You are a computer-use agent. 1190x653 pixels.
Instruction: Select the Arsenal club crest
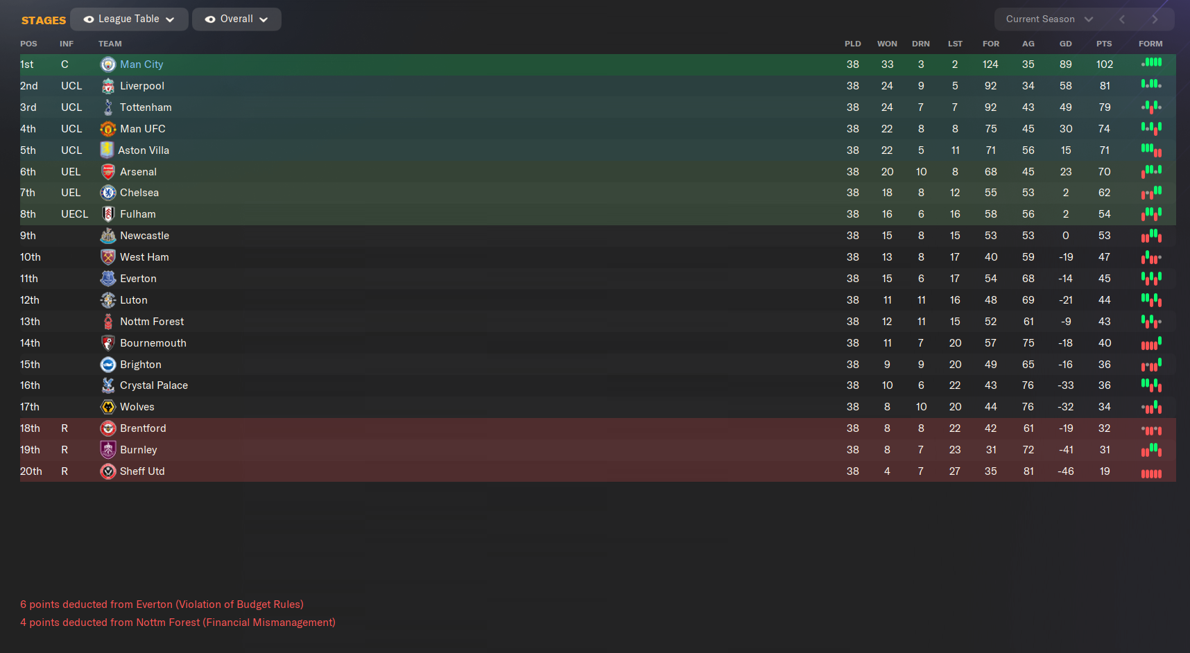(x=108, y=171)
